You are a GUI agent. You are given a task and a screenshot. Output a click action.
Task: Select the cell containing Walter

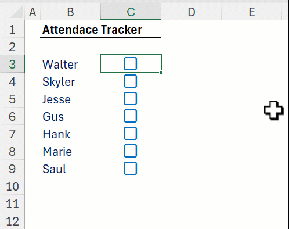pyautogui.click(x=70, y=64)
